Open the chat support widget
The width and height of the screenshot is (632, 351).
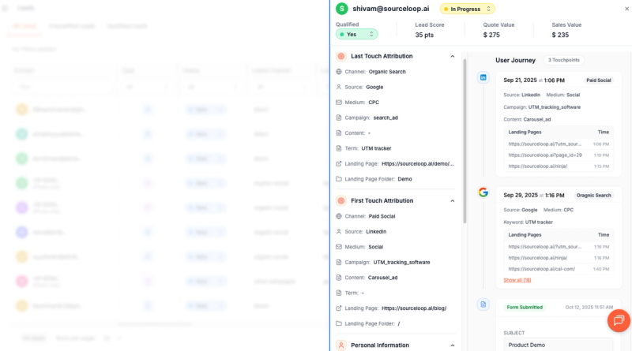(x=619, y=320)
